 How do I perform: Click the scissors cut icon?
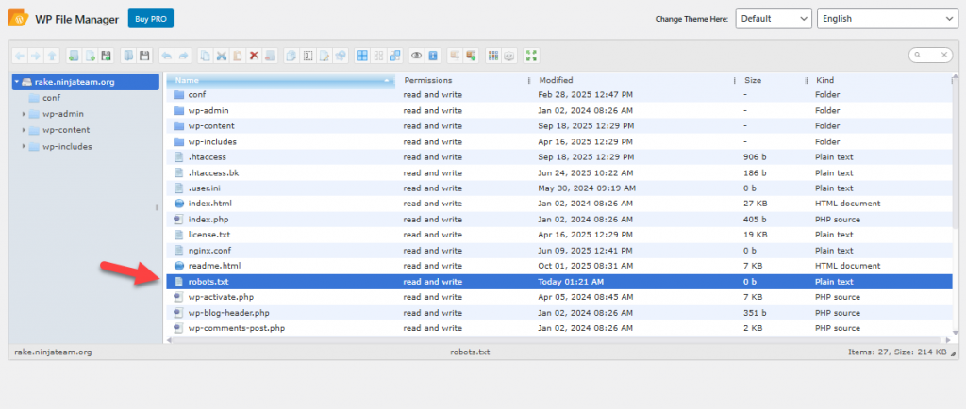222,56
